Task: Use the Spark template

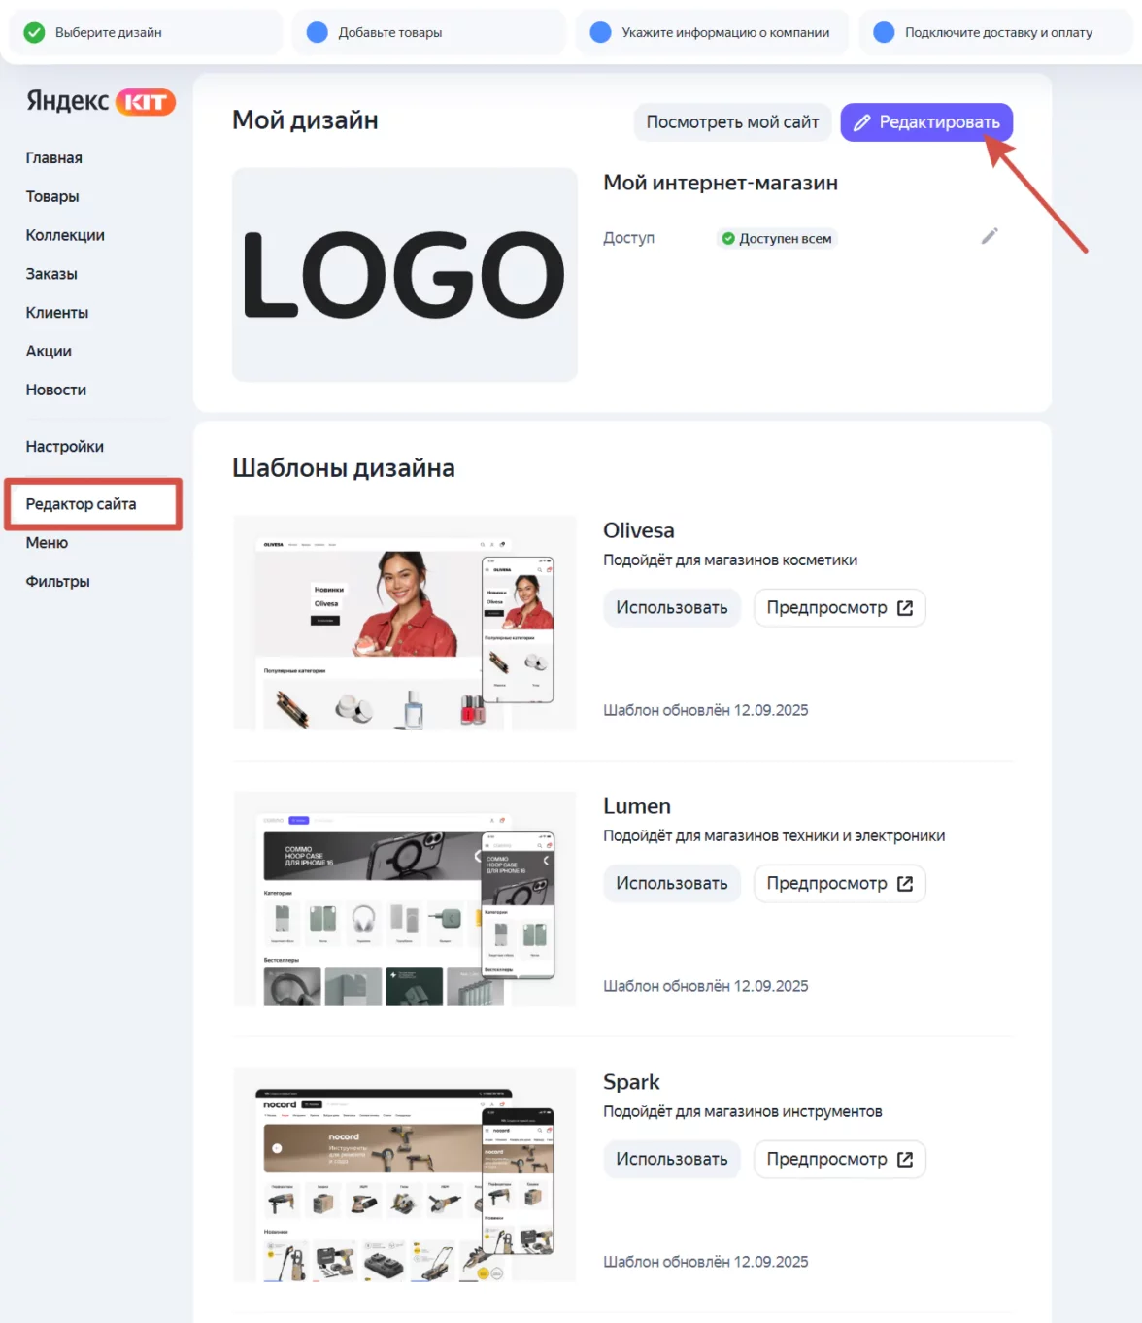Action: (672, 1160)
